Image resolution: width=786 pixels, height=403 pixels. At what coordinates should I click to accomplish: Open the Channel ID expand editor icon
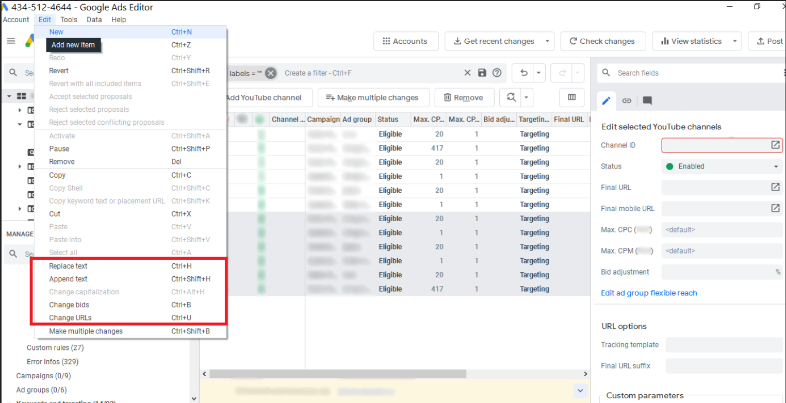pos(775,145)
